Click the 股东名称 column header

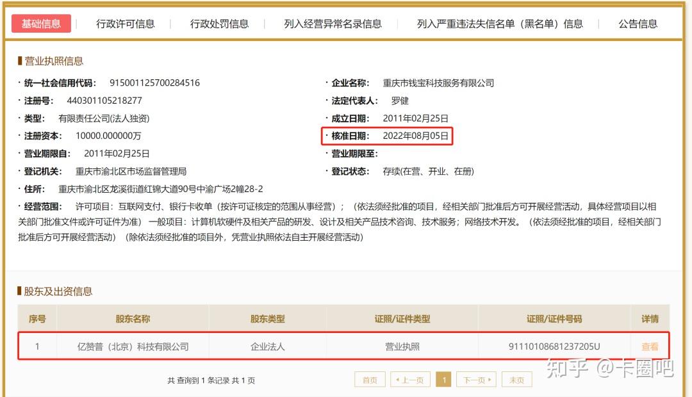[x=133, y=319]
